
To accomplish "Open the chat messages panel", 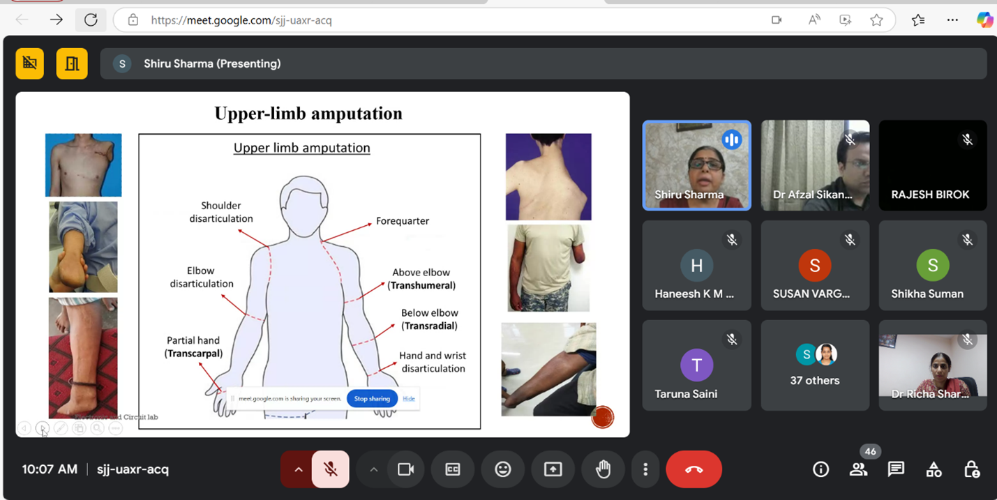I will 896,469.
